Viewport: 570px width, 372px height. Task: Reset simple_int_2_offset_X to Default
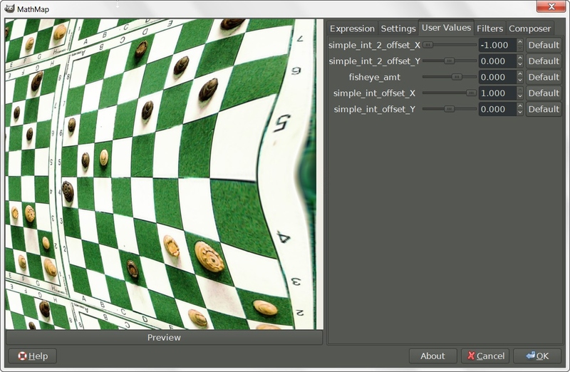click(x=544, y=45)
